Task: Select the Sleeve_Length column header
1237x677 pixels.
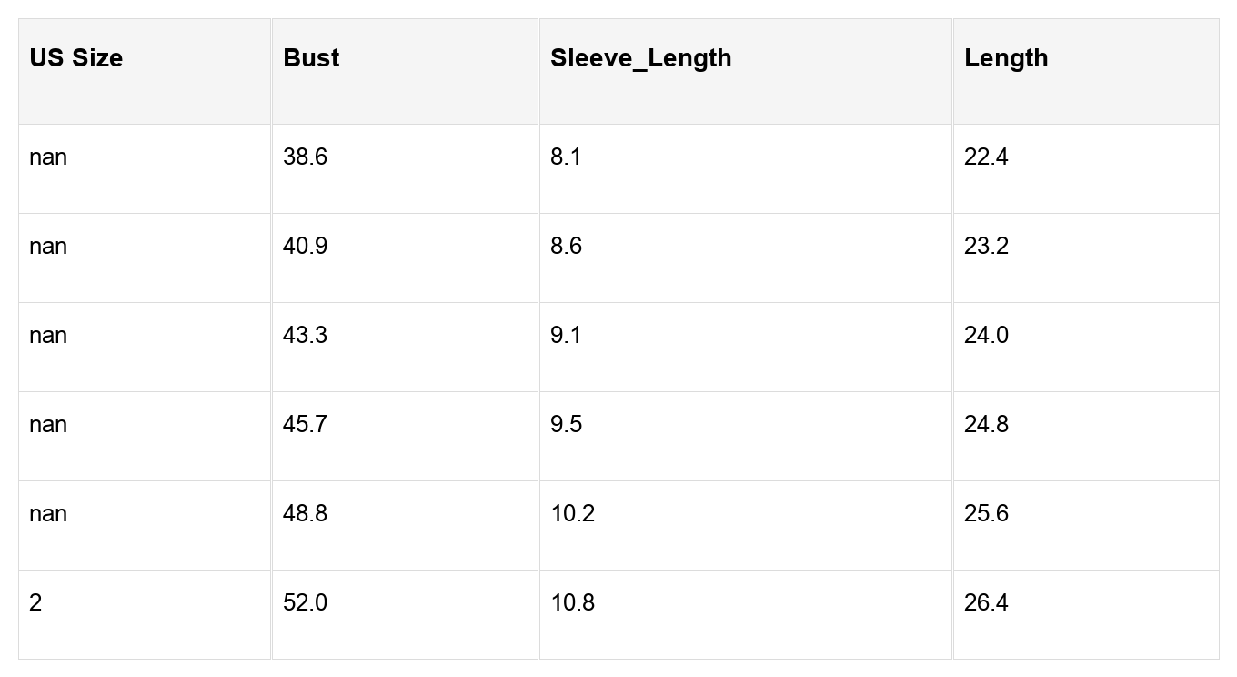Action: click(x=746, y=71)
